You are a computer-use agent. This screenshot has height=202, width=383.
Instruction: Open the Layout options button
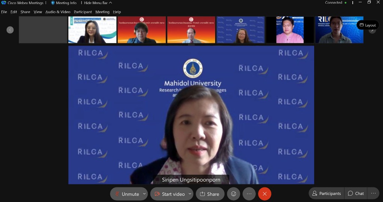(x=368, y=25)
